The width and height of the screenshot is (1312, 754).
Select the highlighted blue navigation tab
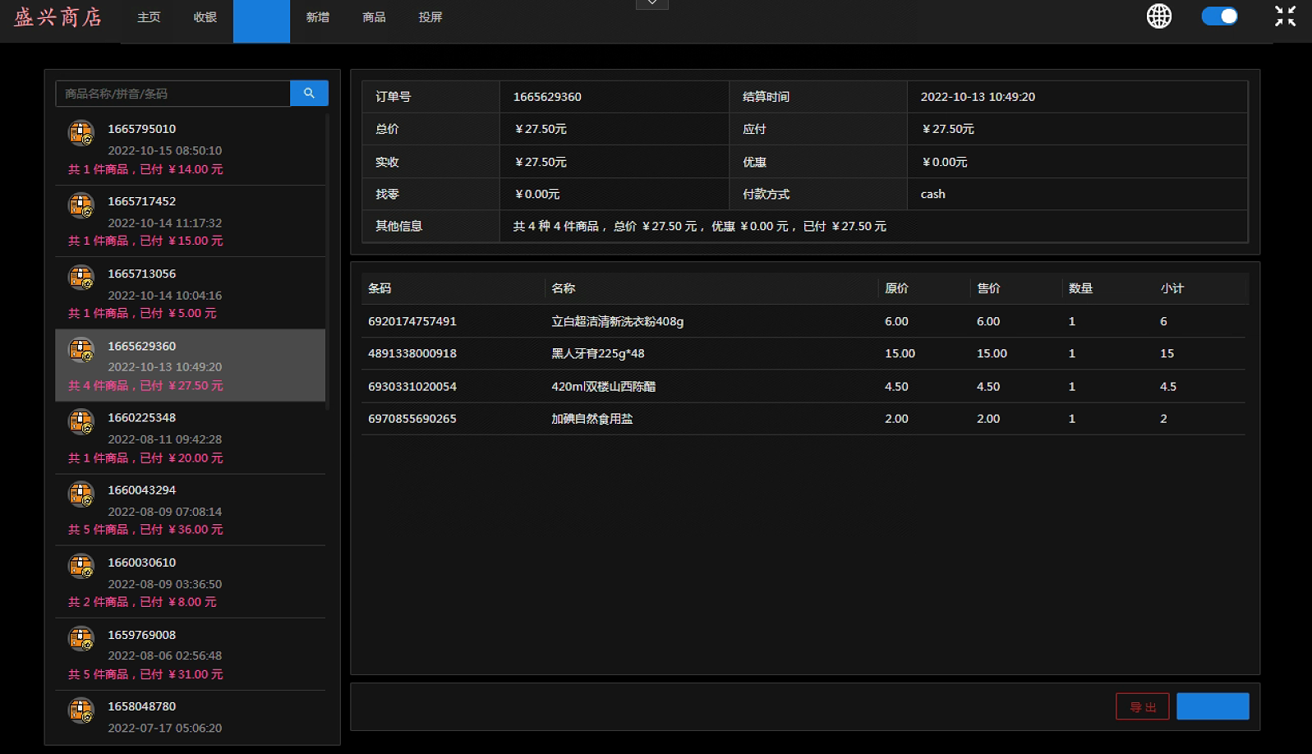[261, 21]
